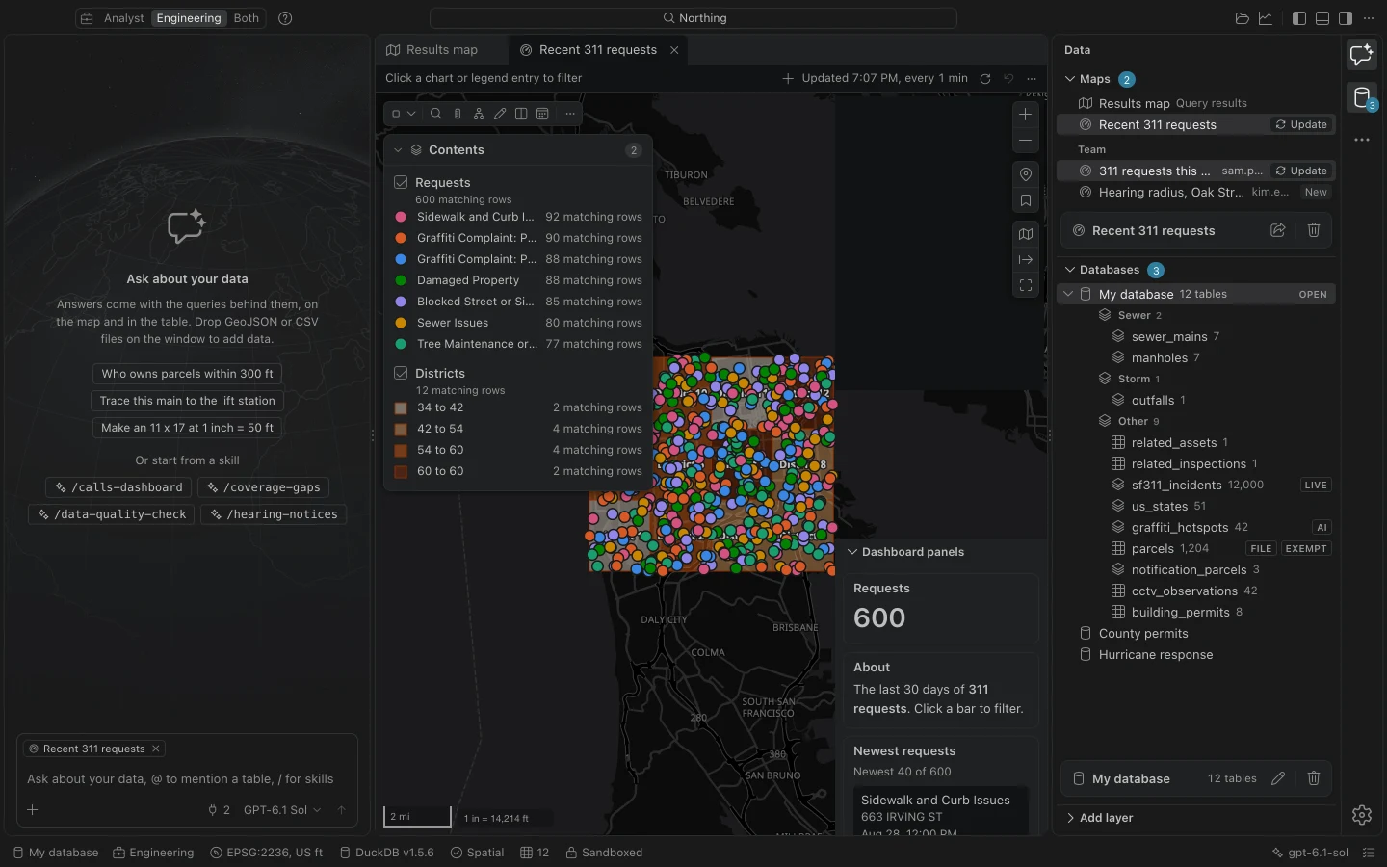Activate the measure ruler tool
The height and width of the screenshot is (867, 1387).
[x=458, y=114]
